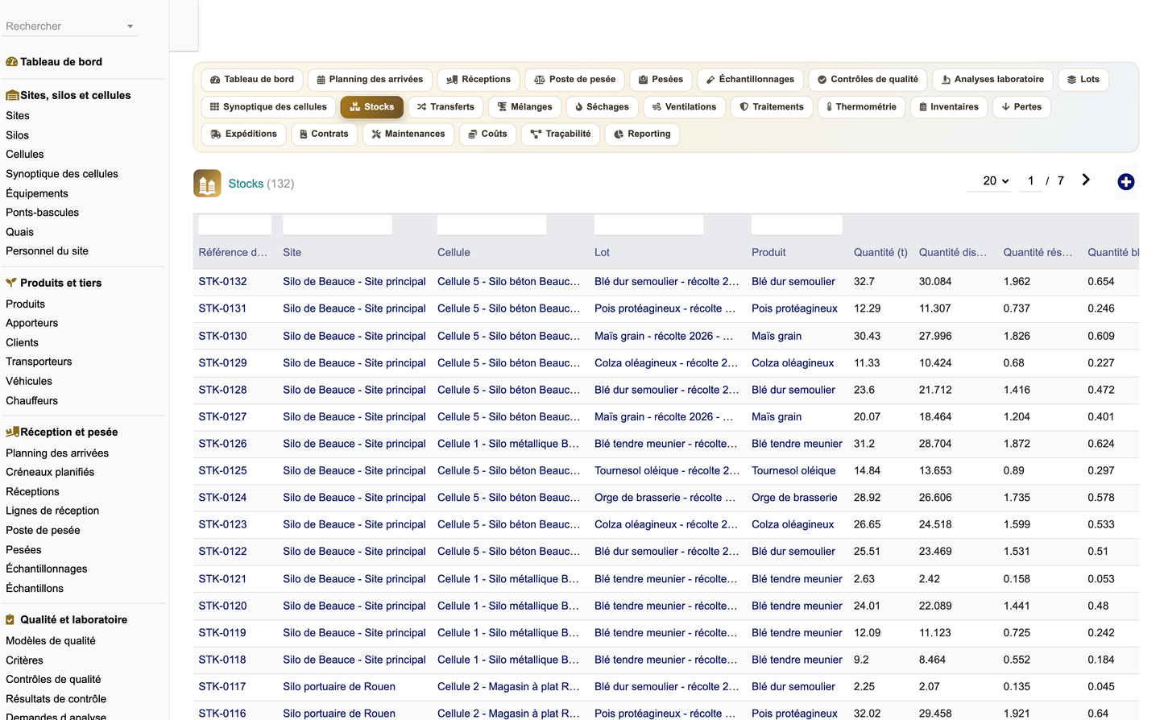Image resolution: width=1164 pixels, height=720 pixels.
Task: Add a new stock with plus icon
Action: pos(1126,182)
